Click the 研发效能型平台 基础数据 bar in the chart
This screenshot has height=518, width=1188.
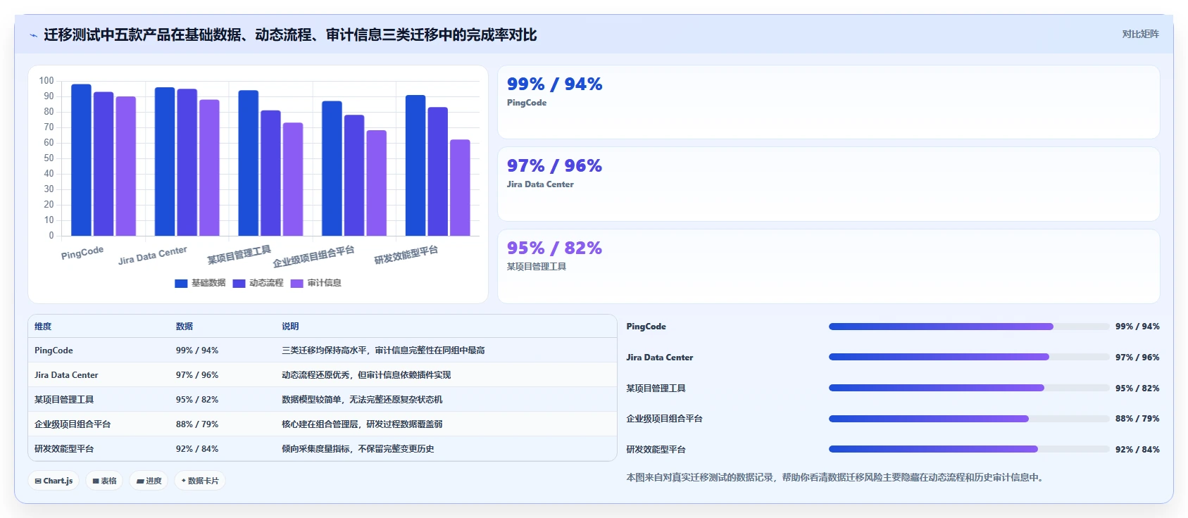click(415, 165)
